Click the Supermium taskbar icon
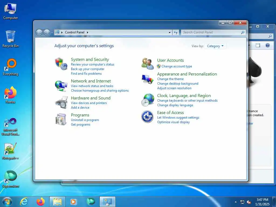 pyautogui.click(x=91, y=202)
